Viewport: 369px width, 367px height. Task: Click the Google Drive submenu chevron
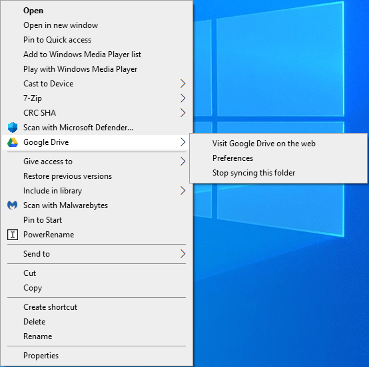click(183, 142)
